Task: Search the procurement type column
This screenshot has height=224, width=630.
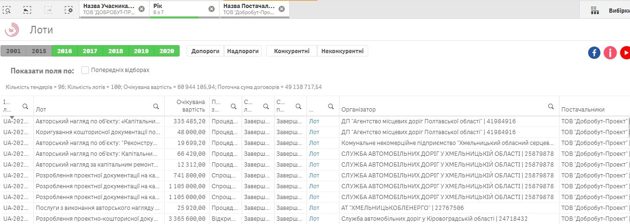Action: pyautogui.click(x=233, y=106)
